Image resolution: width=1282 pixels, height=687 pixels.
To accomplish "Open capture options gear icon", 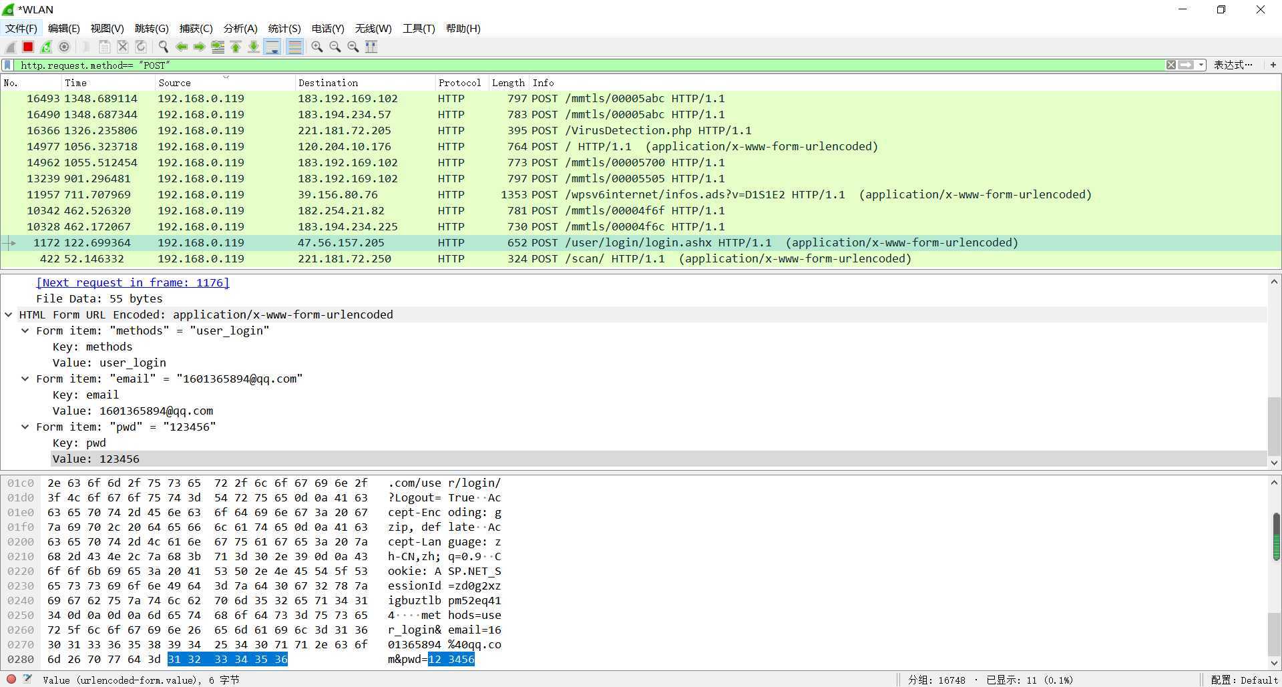I will pyautogui.click(x=64, y=47).
